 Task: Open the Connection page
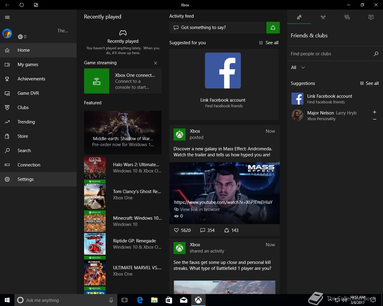click(x=38, y=165)
